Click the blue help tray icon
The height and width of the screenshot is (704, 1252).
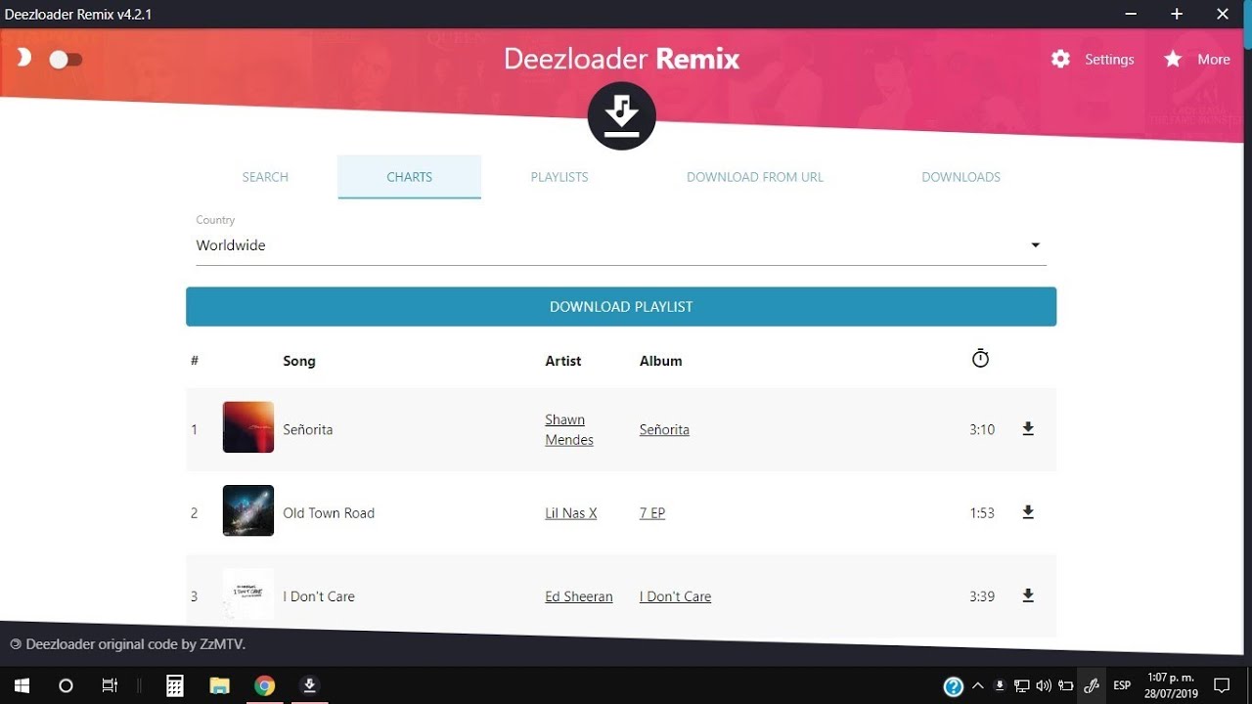[x=954, y=686]
